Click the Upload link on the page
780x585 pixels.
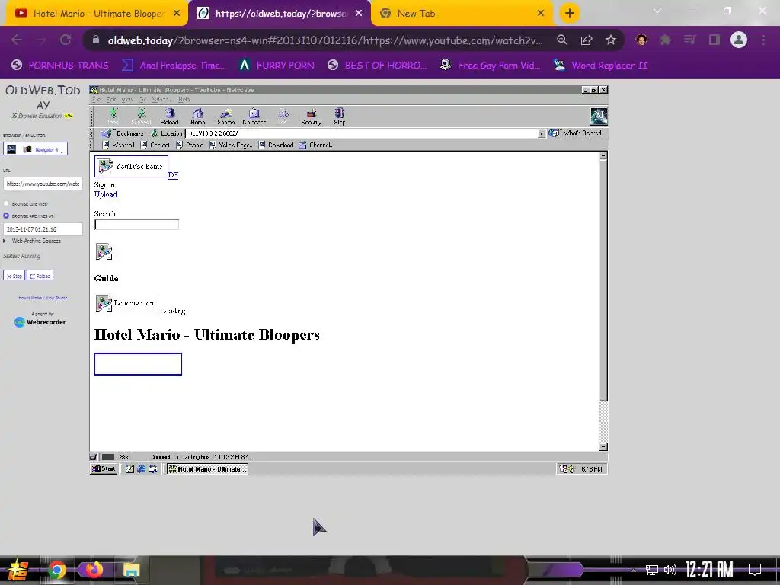click(x=105, y=194)
